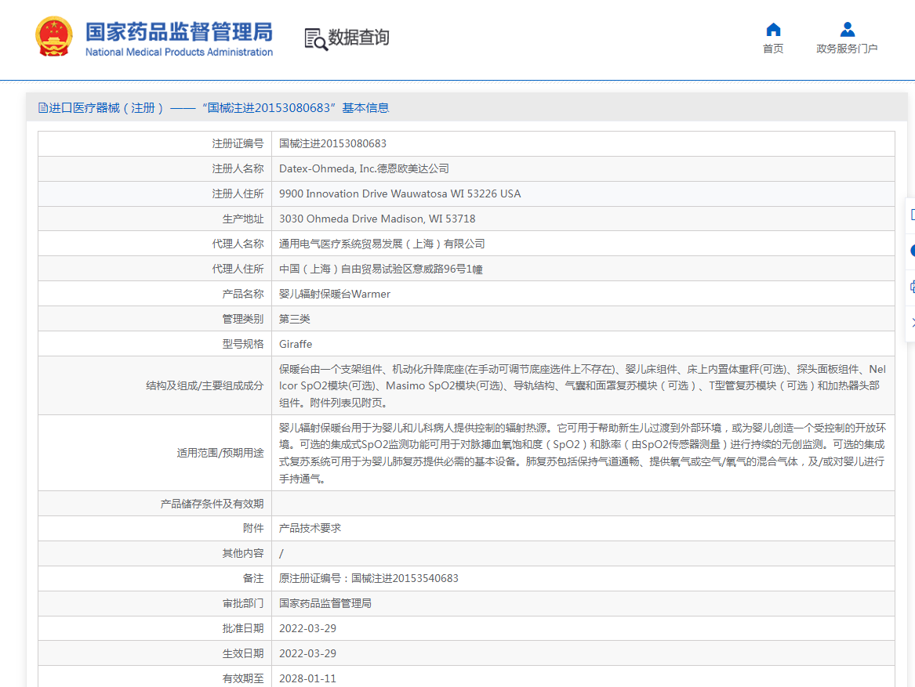The width and height of the screenshot is (915, 687).
Task: Select the 第三类 category value
Action: point(295,319)
